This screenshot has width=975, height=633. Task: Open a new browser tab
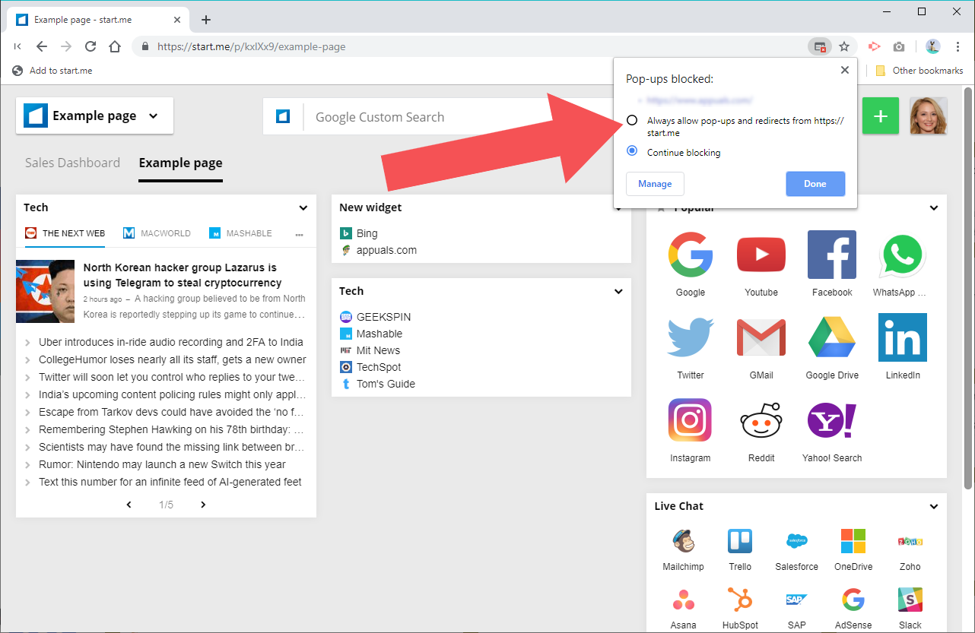205,20
